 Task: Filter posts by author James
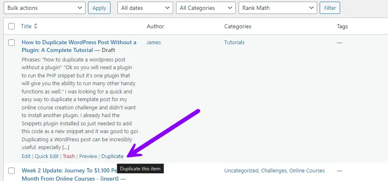point(153,42)
